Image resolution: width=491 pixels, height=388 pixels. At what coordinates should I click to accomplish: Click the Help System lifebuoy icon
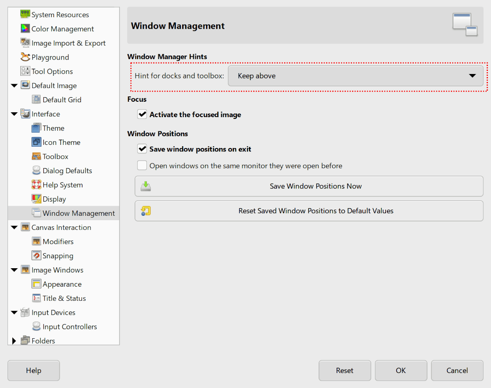pos(37,185)
